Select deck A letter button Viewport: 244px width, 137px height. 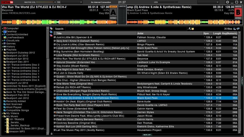pyautogui.click(x=113, y=12)
